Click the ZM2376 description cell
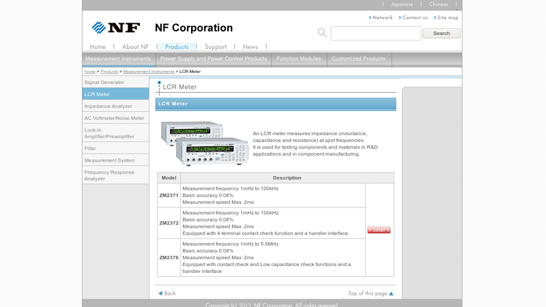Image resolution: width=546 pixels, height=307 pixels. tap(273, 258)
